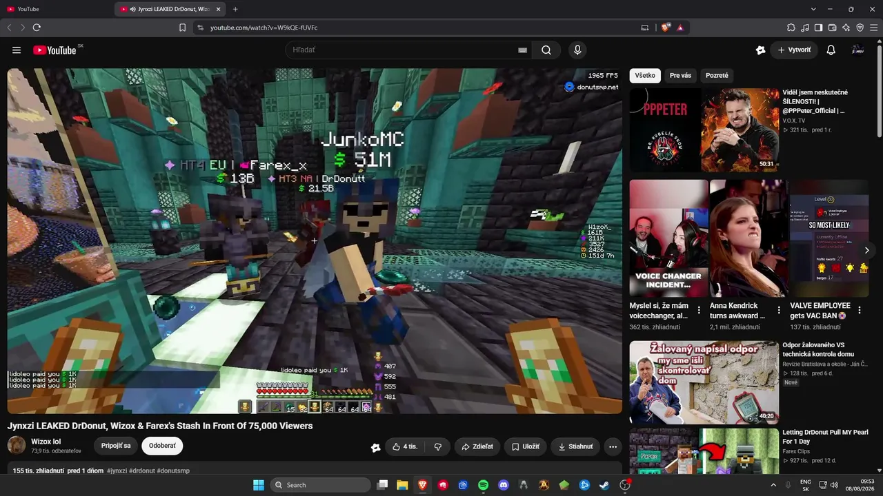This screenshot has height=496, width=883.
Task: Bookmark this page in the address bar
Action: click(x=182, y=28)
